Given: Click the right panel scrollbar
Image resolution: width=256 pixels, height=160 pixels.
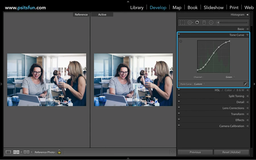Looking at the screenshot, I should tap(252, 20).
